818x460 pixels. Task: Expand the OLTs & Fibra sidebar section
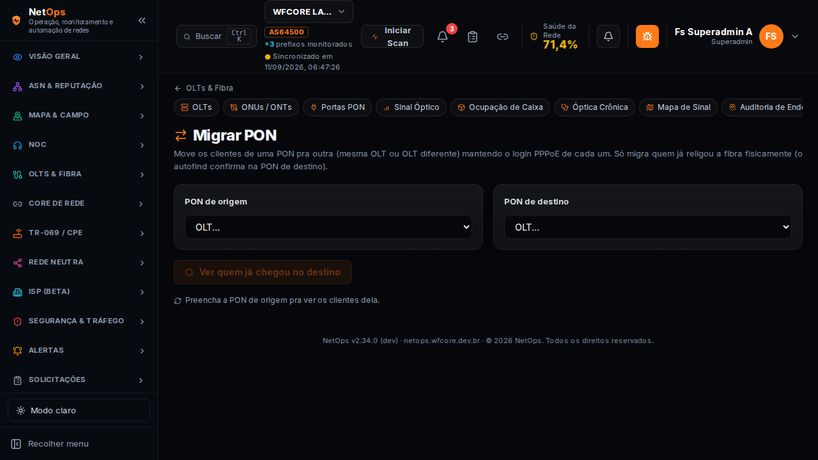(x=79, y=174)
